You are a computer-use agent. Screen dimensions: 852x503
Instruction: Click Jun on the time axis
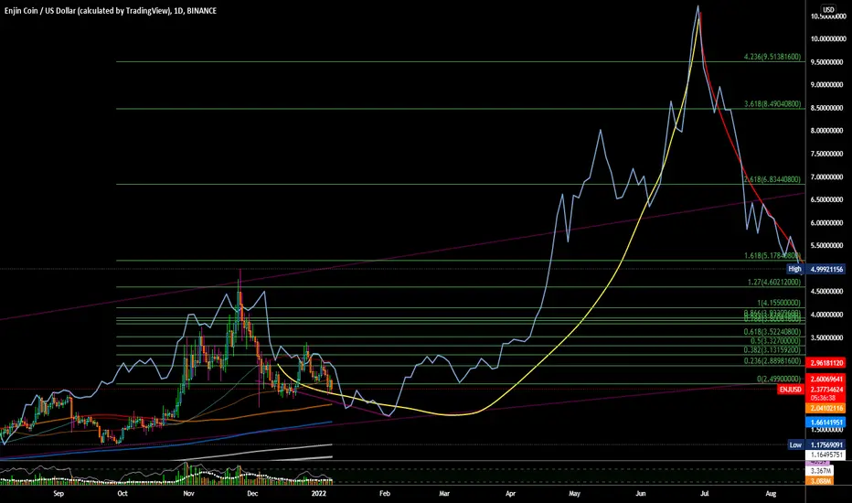641,494
